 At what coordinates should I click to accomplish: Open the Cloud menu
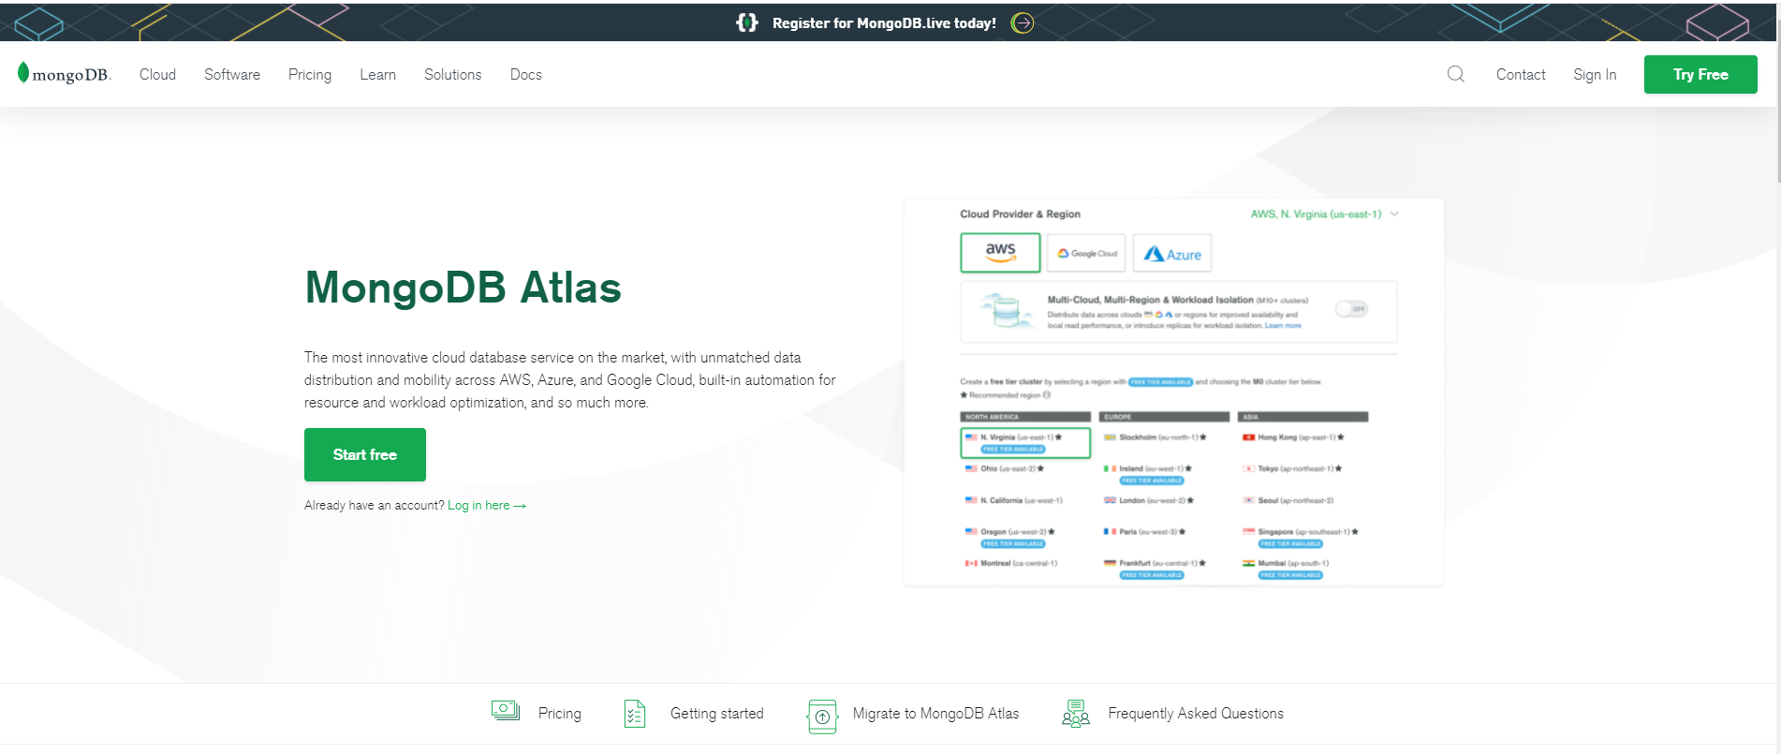click(x=157, y=75)
